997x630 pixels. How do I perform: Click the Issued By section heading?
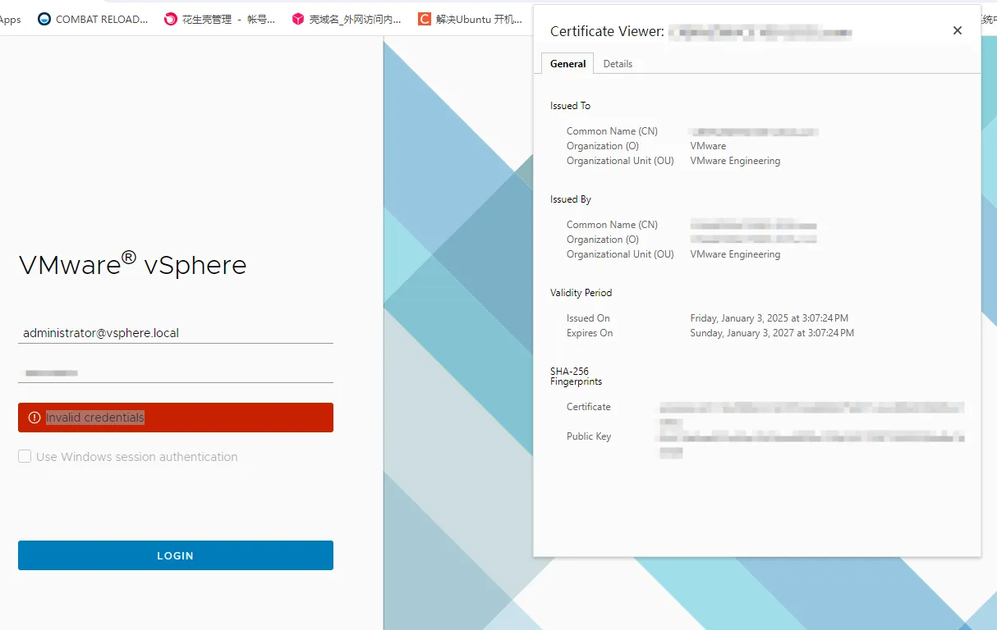coord(571,199)
